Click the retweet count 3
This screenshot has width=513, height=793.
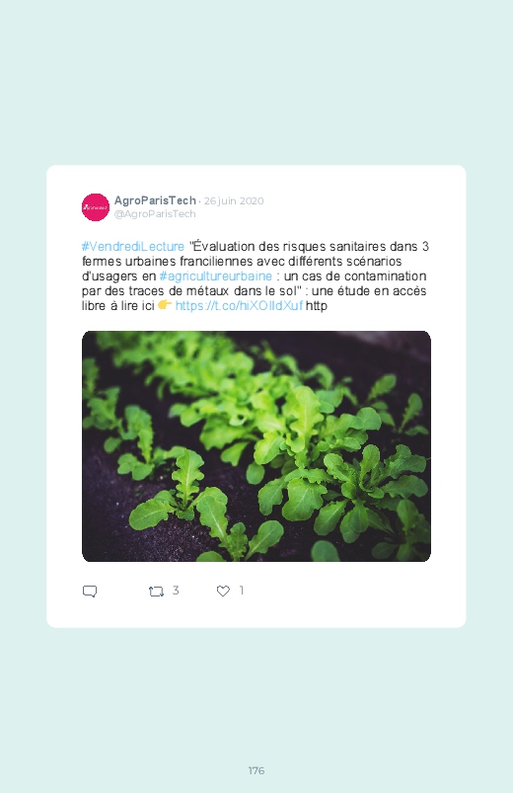(176, 591)
